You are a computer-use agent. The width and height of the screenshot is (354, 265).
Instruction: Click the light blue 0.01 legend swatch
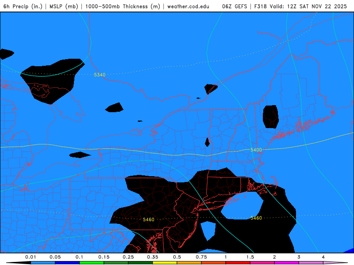pos(43,263)
